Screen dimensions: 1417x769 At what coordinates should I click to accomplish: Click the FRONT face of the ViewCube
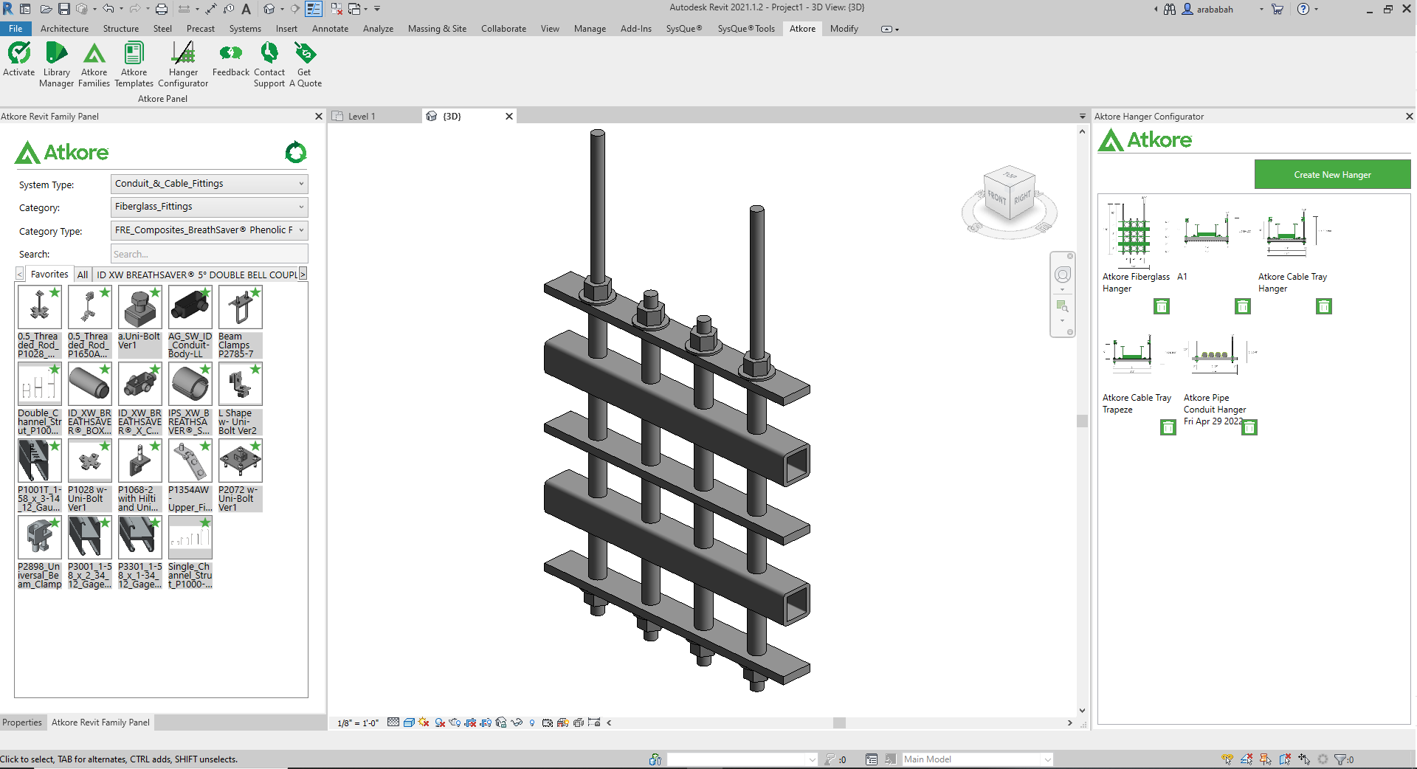click(x=997, y=198)
